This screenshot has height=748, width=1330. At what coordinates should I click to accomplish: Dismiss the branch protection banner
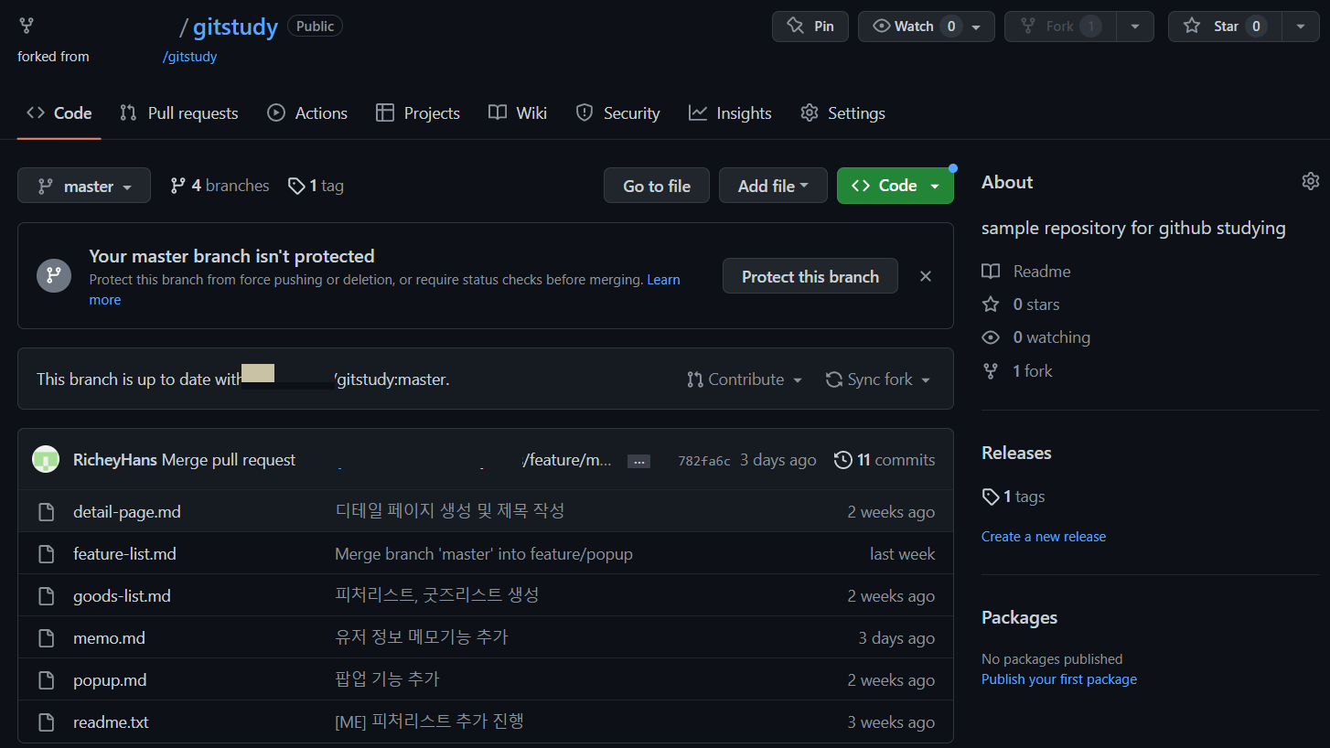pos(926,276)
